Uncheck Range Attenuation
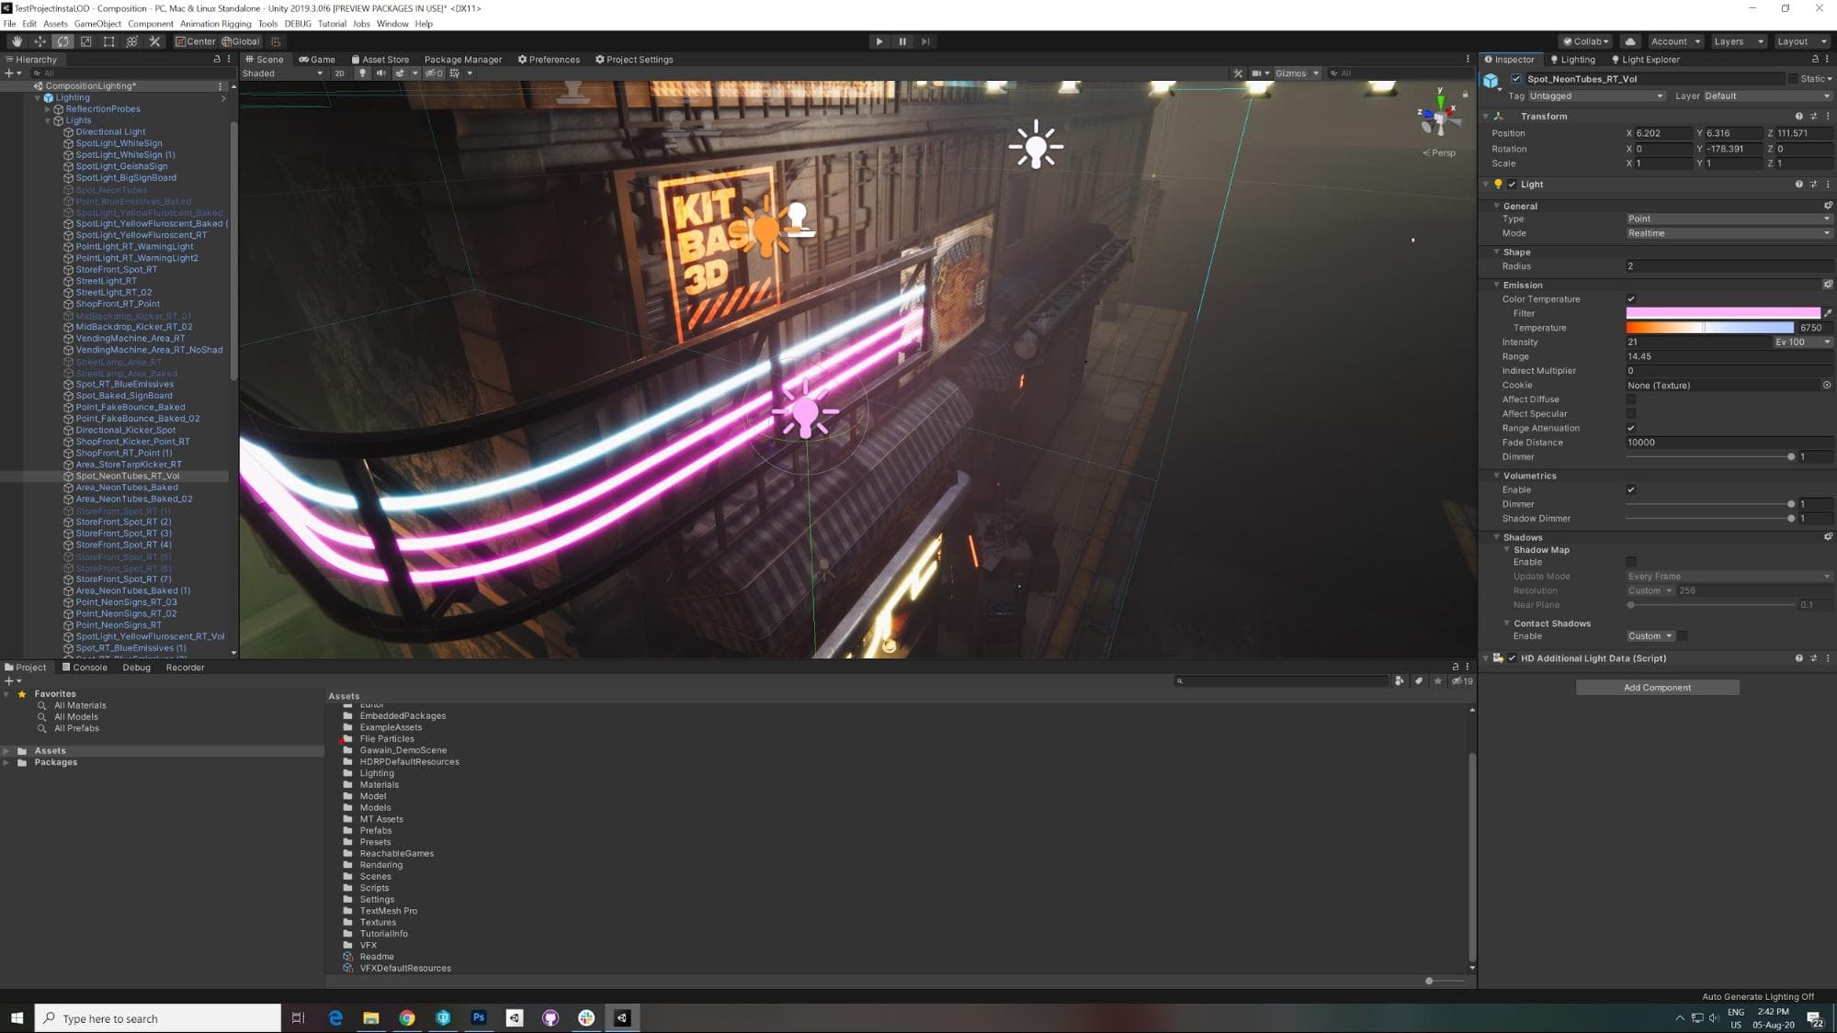Viewport: 1837px width, 1033px height. coord(1631,428)
